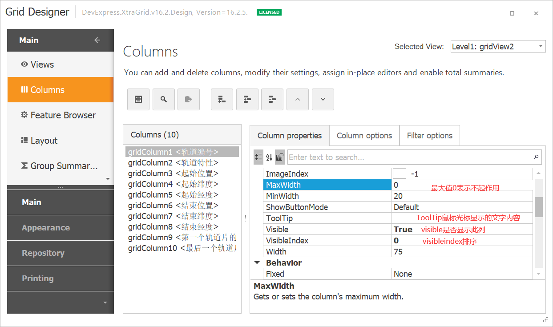Open the Appearance group in the sidebar
The width and height of the screenshot is (553, 327).
click(61, 228)
